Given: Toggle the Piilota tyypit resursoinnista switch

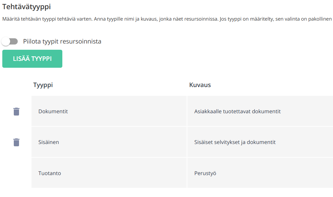Looking at the screenshot, I should 10,41.
